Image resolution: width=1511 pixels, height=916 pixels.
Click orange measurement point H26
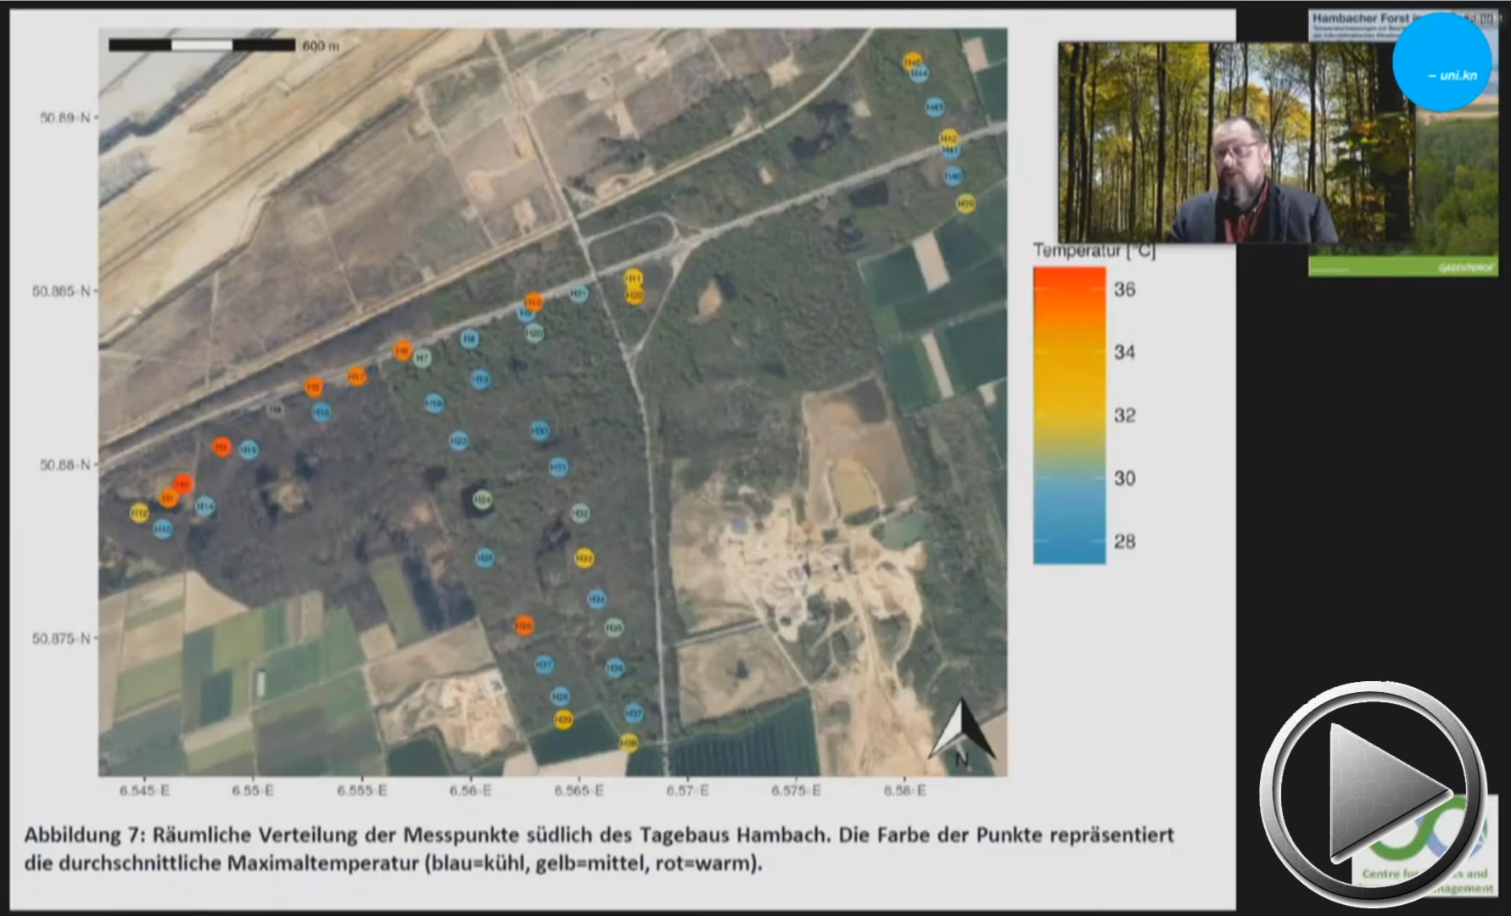pos(524,626)
